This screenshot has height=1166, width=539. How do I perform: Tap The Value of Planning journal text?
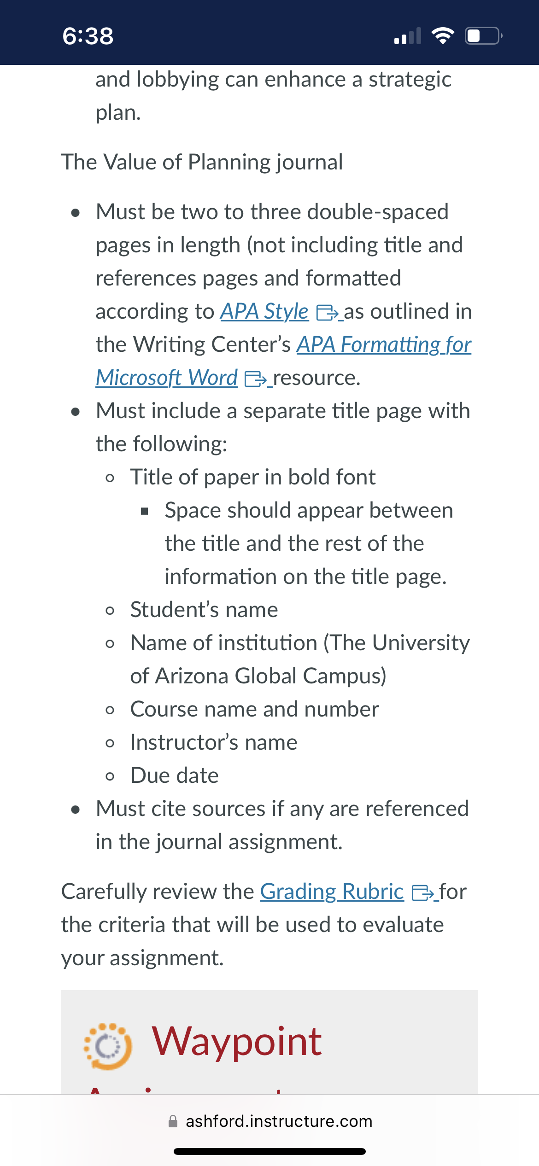pos(202,163)
